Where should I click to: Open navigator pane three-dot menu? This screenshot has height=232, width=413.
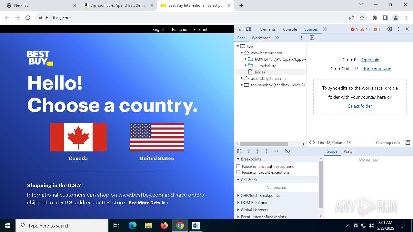click(x=301, y=38)
